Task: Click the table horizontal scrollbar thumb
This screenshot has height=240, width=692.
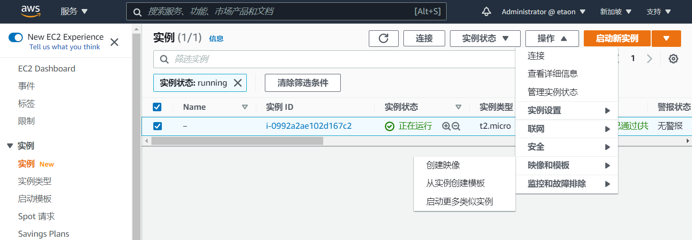Action: 237,141
